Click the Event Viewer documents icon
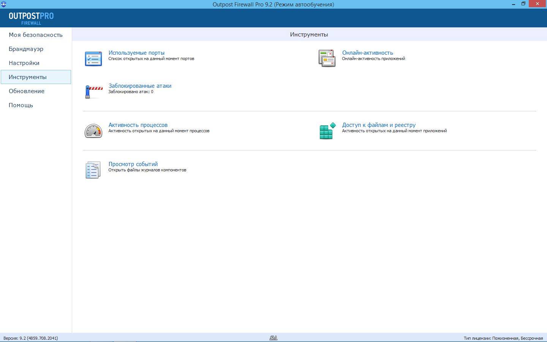 tap(93, 170)
